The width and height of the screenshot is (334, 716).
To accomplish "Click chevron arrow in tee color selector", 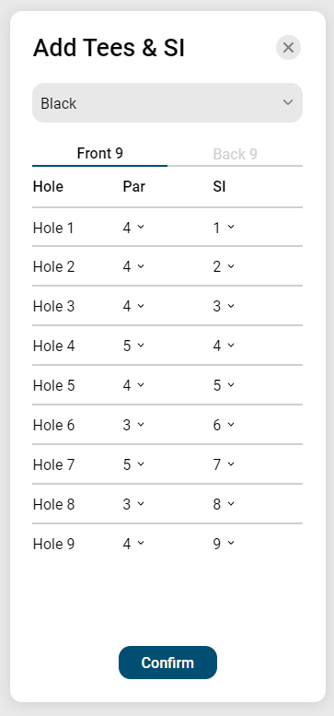I will click(x=288, y=102).
